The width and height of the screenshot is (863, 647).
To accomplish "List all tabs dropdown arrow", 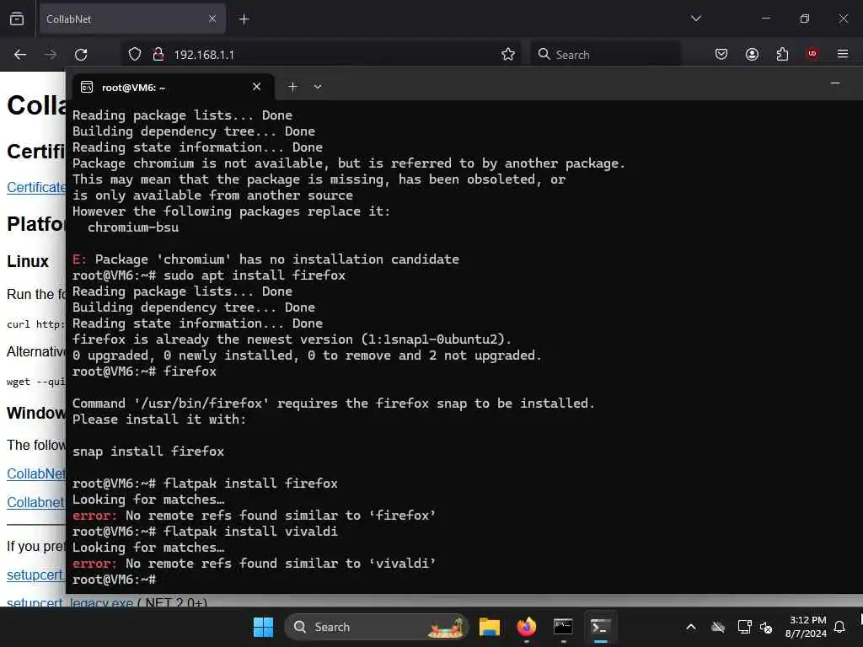I will pyautogui.click(x=695, y=19).
